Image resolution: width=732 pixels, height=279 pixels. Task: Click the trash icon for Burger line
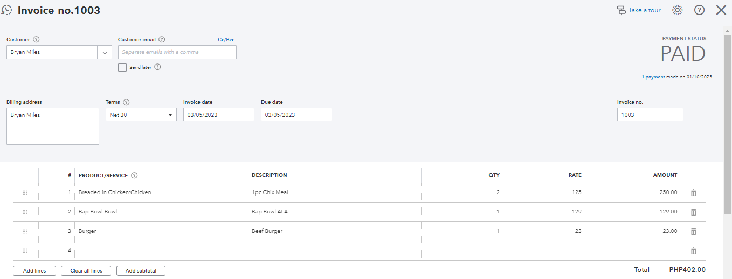[693, 231]
